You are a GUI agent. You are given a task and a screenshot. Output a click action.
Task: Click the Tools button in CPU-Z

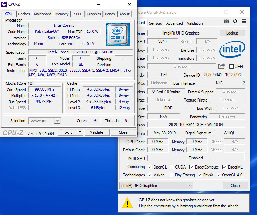[x=68, y=132]
